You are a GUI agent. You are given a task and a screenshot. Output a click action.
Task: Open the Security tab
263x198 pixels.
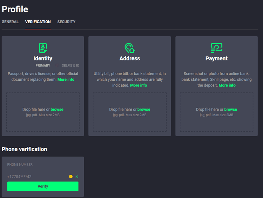pyautogui.click(x=66, y=22)
